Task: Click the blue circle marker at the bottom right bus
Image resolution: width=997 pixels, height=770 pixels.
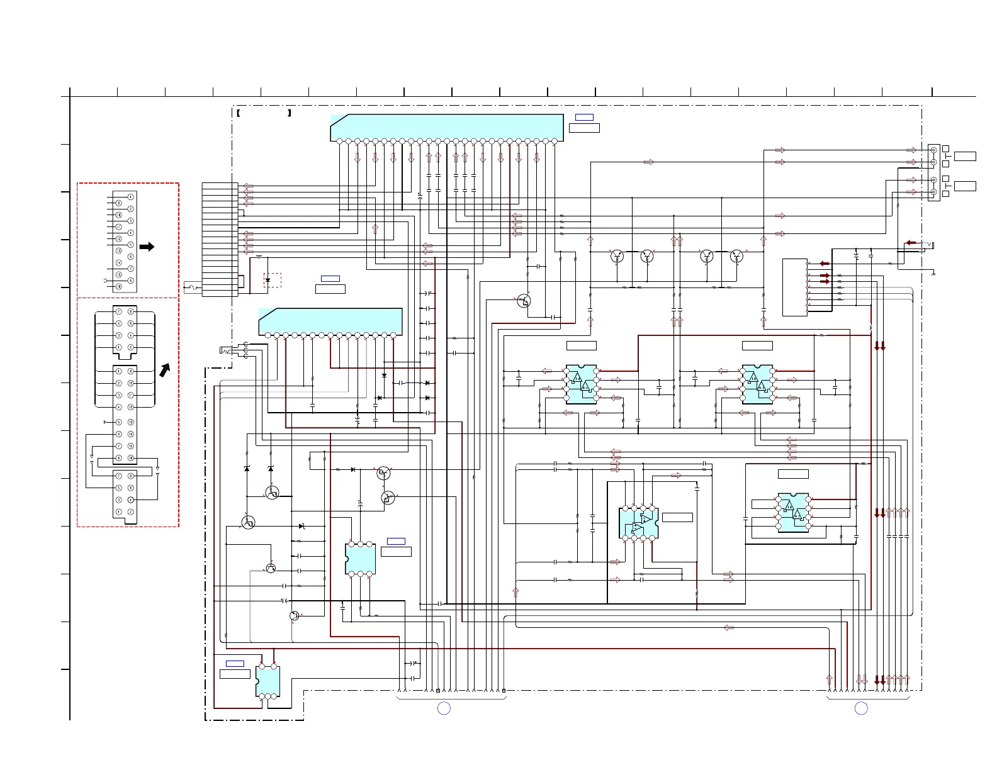Action: coord(861,708)
